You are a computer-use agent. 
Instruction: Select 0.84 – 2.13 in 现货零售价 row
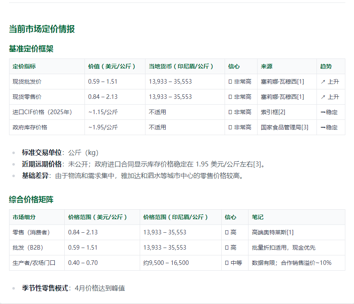(x=103, y=97)
